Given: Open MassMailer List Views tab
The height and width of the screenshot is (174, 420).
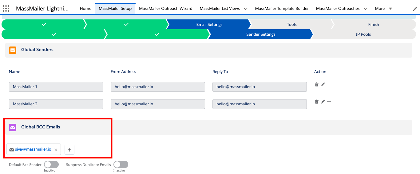Looking at the screenshot, I should [220, 9].
